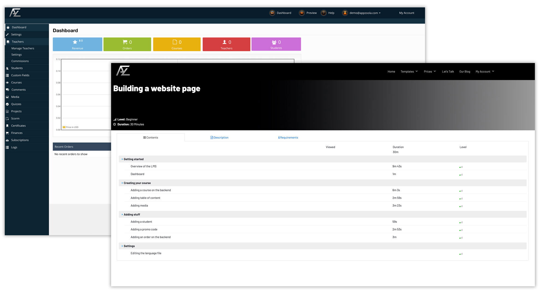Switch to the Description tab
546x296 pixels.
tap(219, 137)
